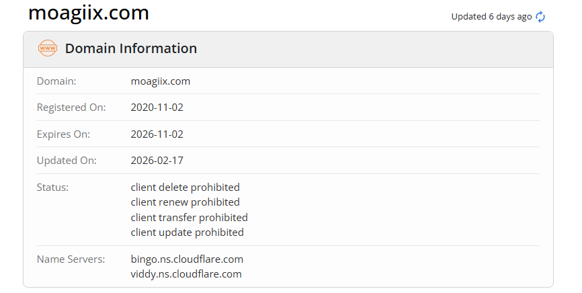The image size is (582, 293).
Task: Click the Domain Information header text
Action: pyautogui.click(x=131, y=48)
